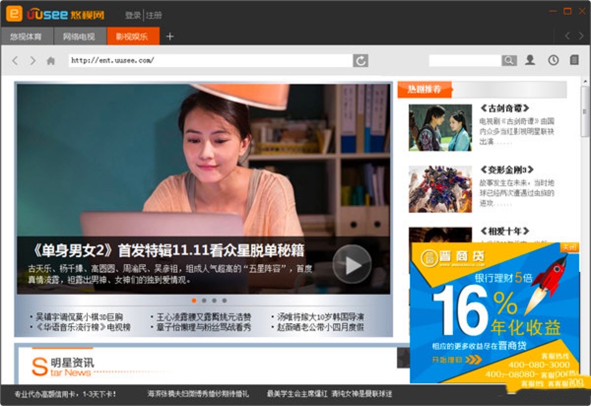Select the first orange carousel dot

click(x=194, y=300)
